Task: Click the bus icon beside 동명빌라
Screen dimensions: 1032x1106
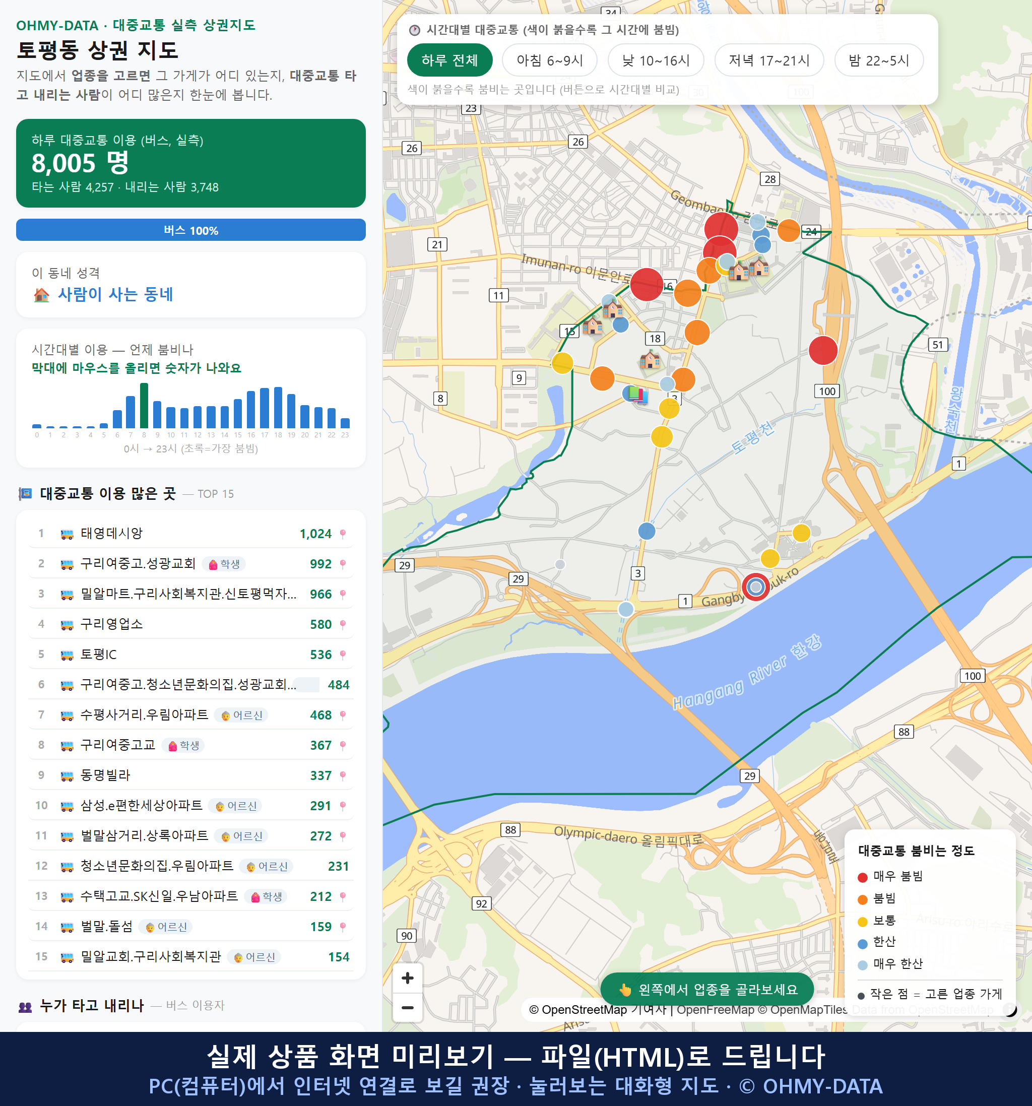Action: [67, 775]
